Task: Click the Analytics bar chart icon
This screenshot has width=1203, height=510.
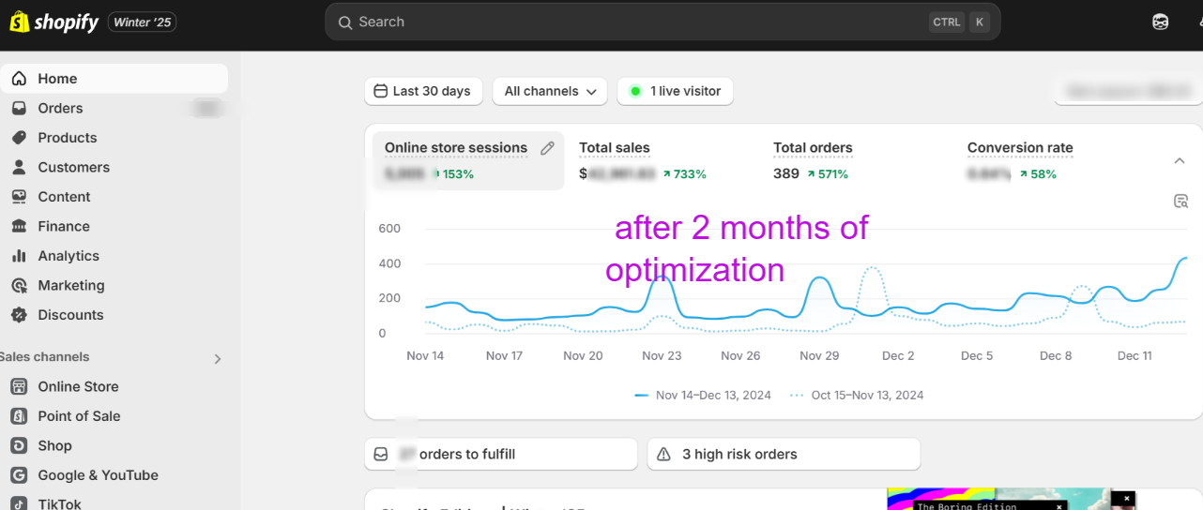Action: [19, 256]
